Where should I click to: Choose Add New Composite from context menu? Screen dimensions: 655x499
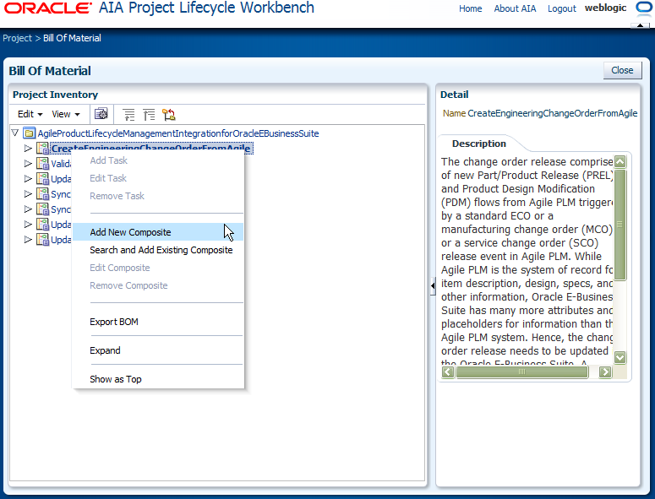click(x=158, y=232)
